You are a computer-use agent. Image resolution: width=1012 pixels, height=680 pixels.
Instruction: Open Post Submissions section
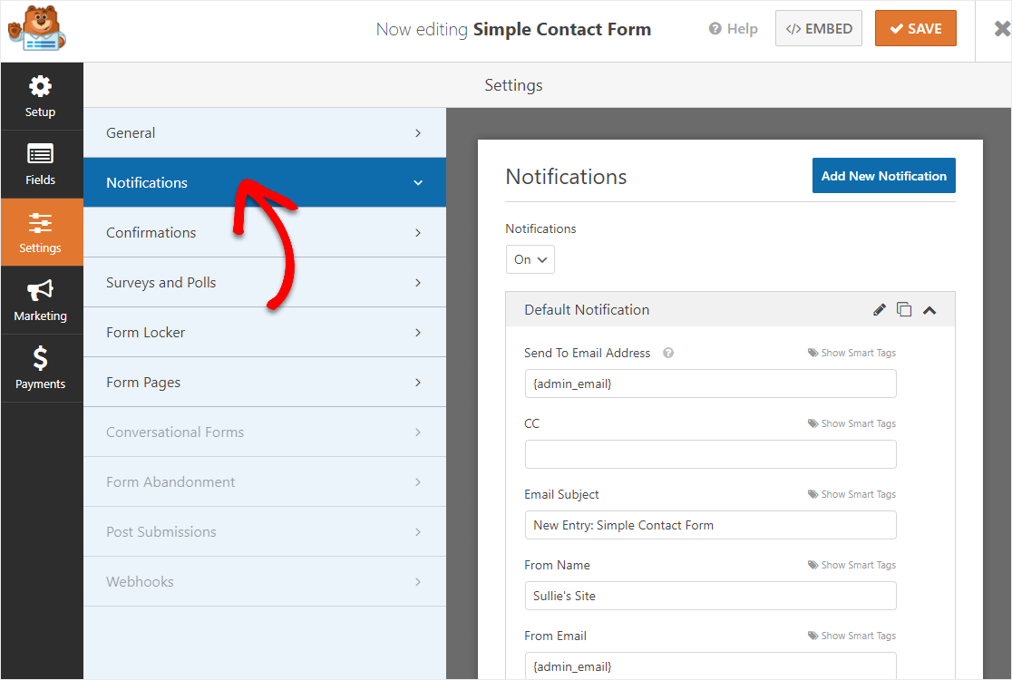tap(265, 531)
